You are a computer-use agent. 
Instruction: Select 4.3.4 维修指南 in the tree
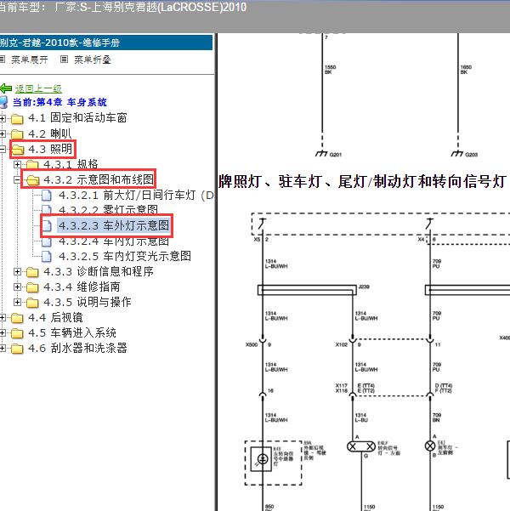coord(82,287)
